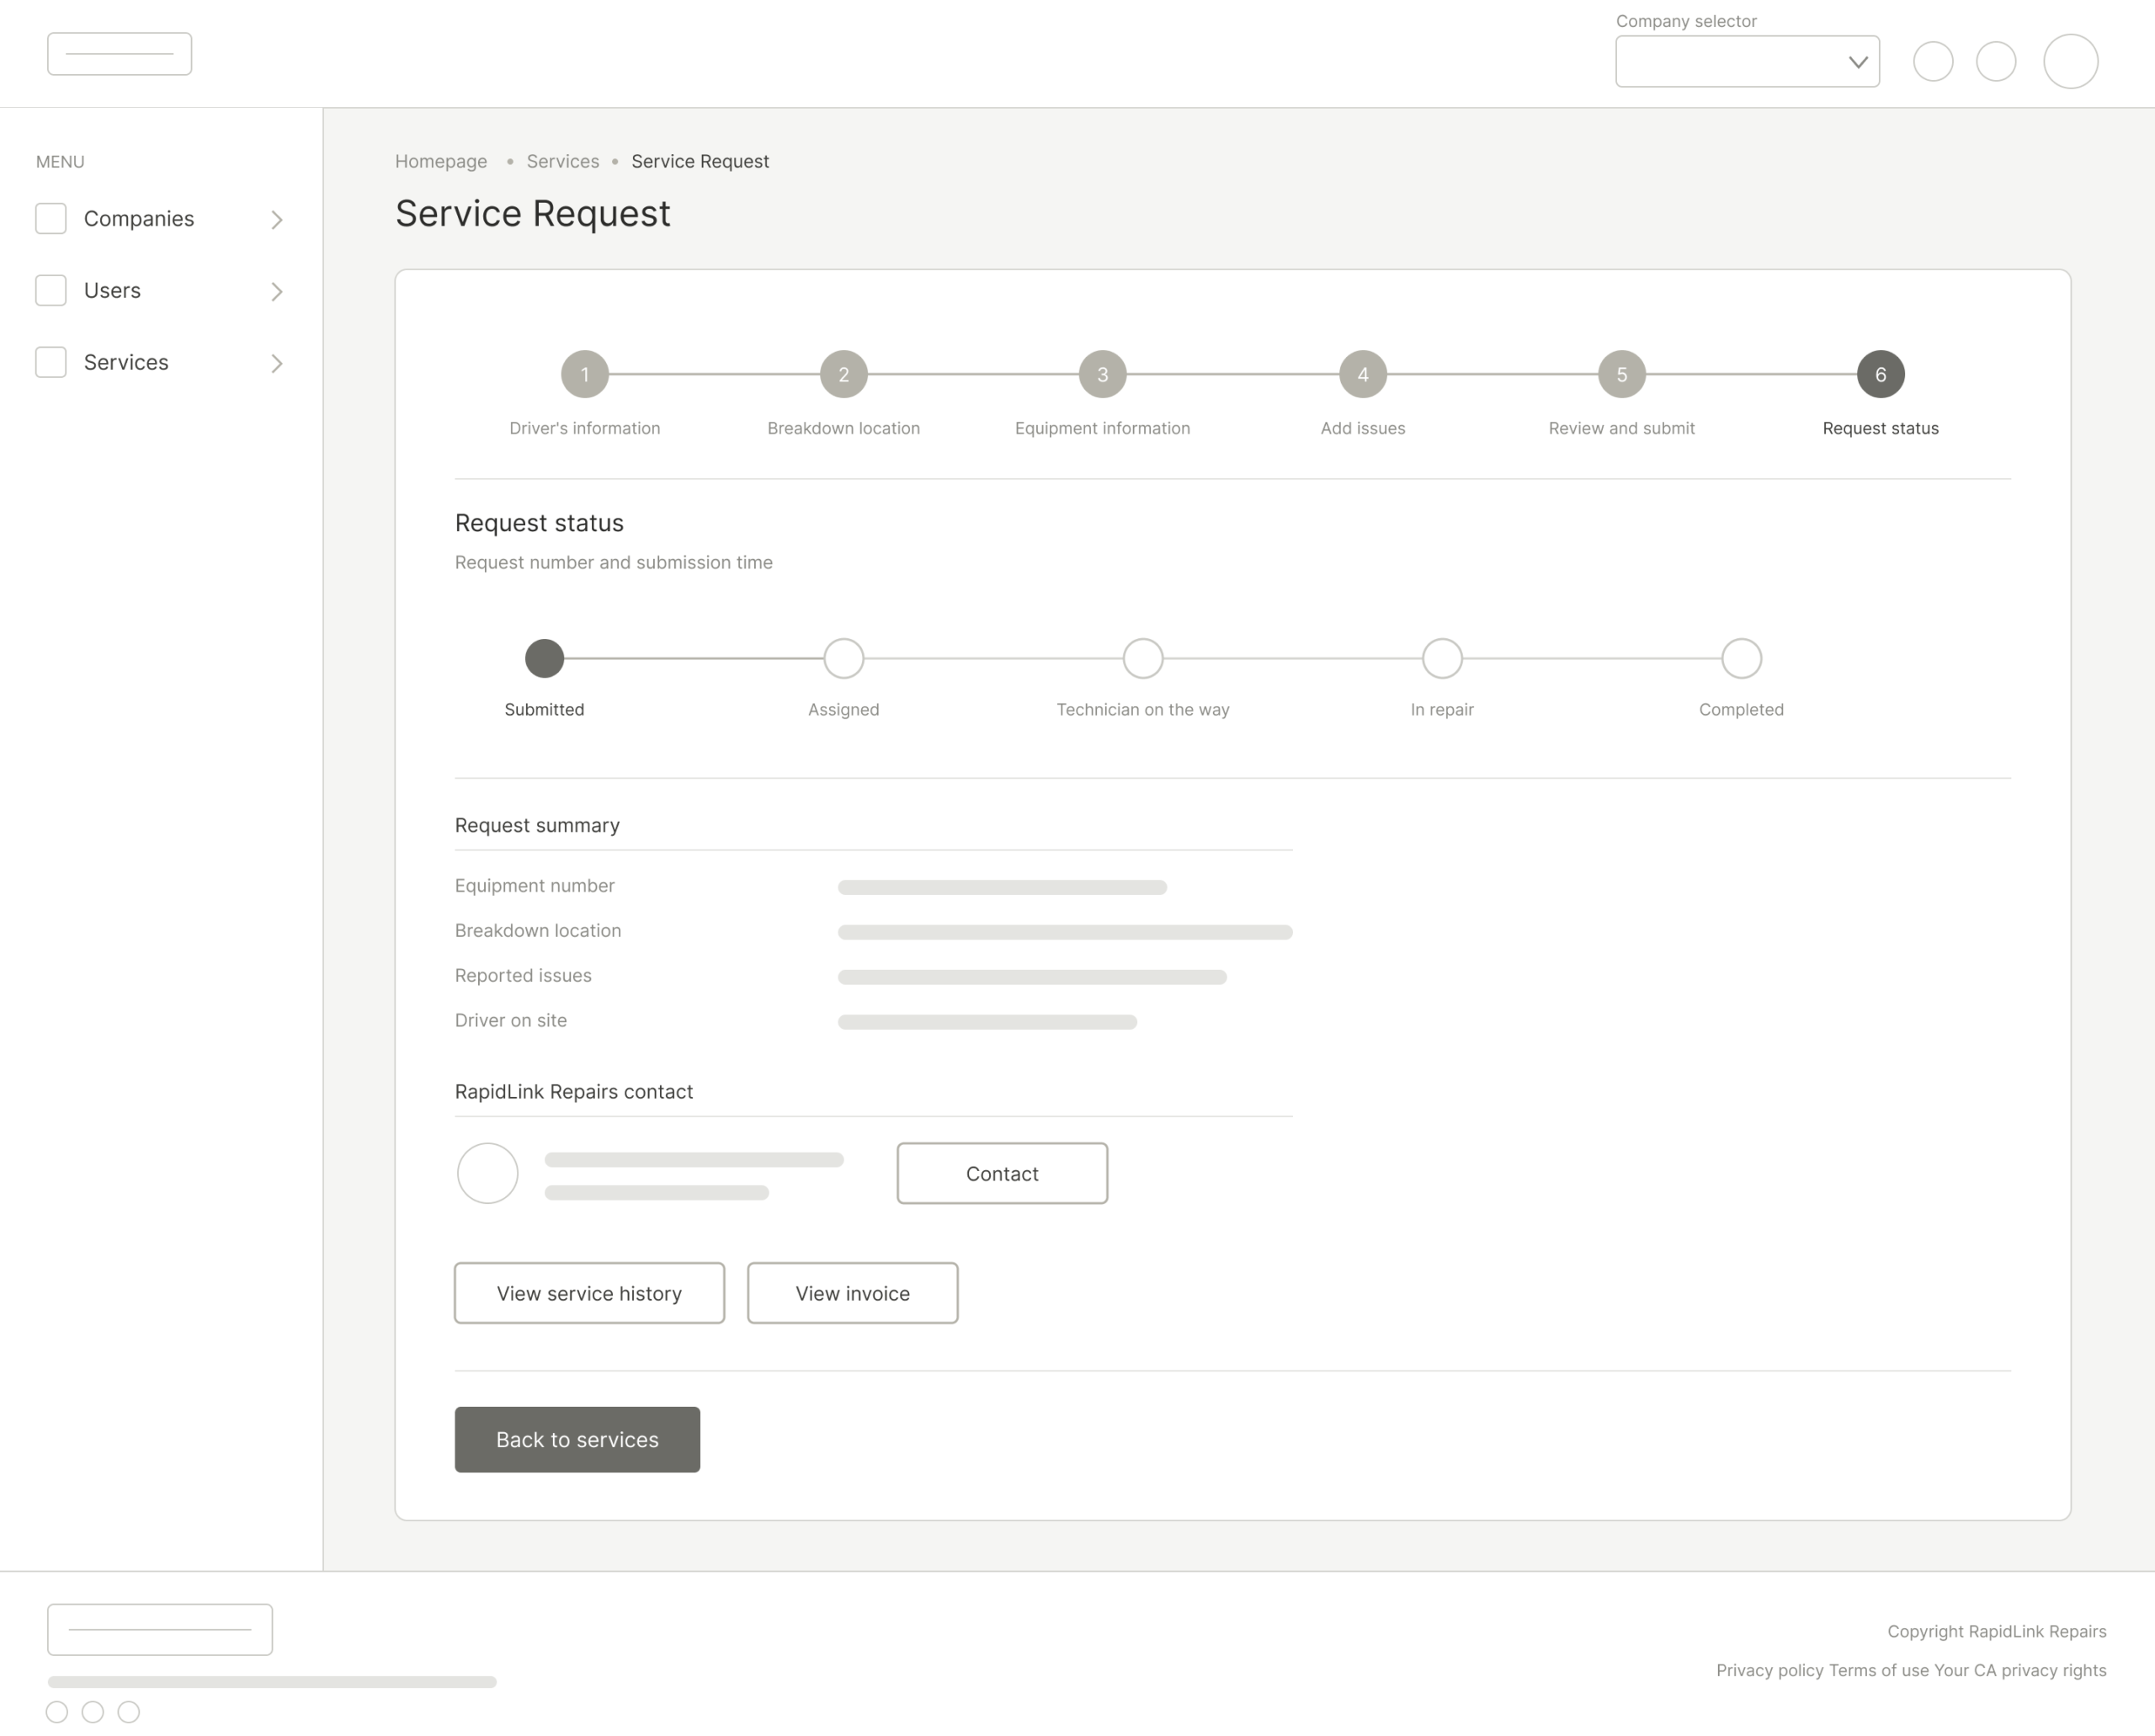Click step 1 Driver's information circle
2155x1736 pixels.
point(585,374)
